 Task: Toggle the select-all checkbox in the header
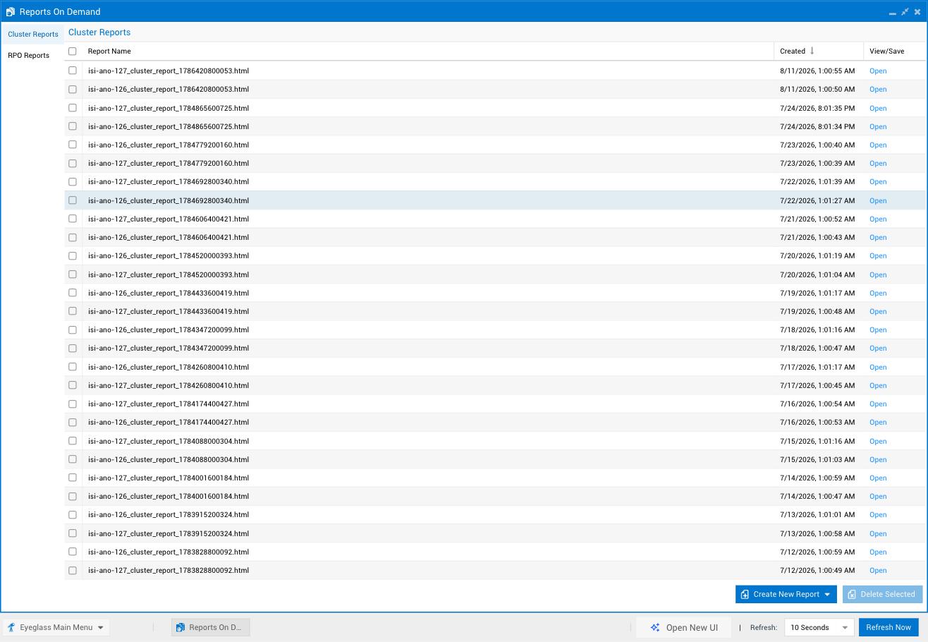pyautogui.click(x=73, y=51)
